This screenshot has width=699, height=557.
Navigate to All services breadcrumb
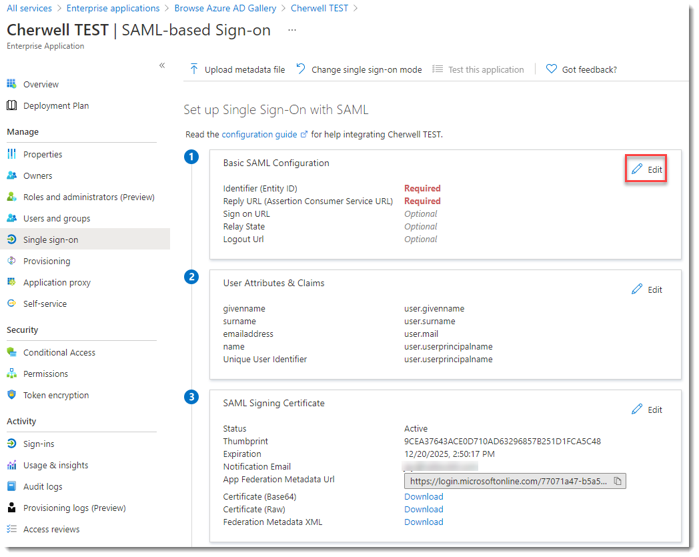(29, 8)
